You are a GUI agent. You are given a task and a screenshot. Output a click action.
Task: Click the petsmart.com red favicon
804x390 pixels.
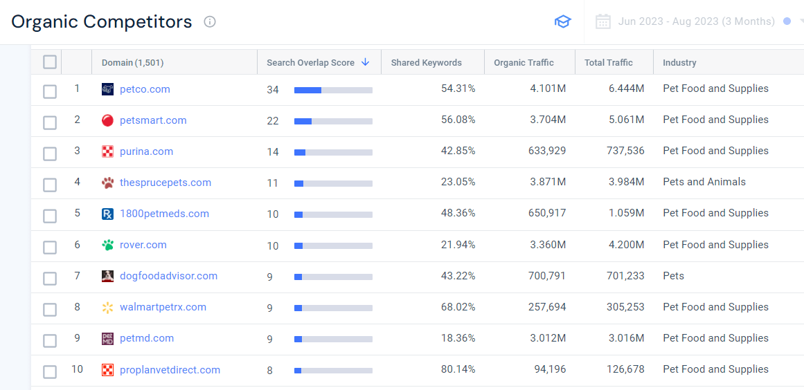(x=107, y=121)
